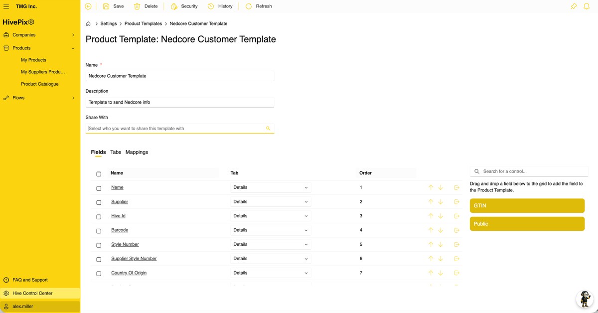Open Tab dropdown for Country Of Origin row
This screenshot has width=598, height=313.
[271, 273]
